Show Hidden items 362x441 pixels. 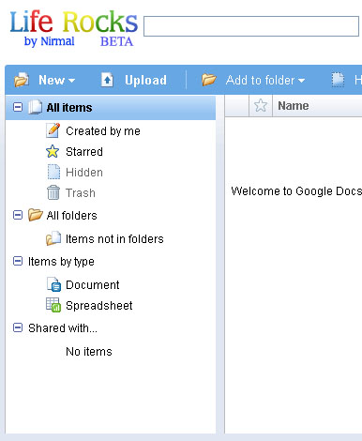coord(84,173)
